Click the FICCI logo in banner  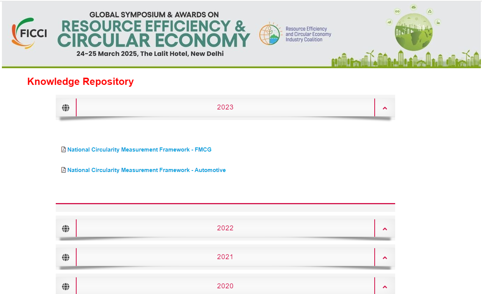tap(30, 33)
